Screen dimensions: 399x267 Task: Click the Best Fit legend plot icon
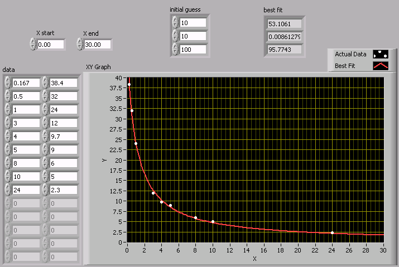381,65
